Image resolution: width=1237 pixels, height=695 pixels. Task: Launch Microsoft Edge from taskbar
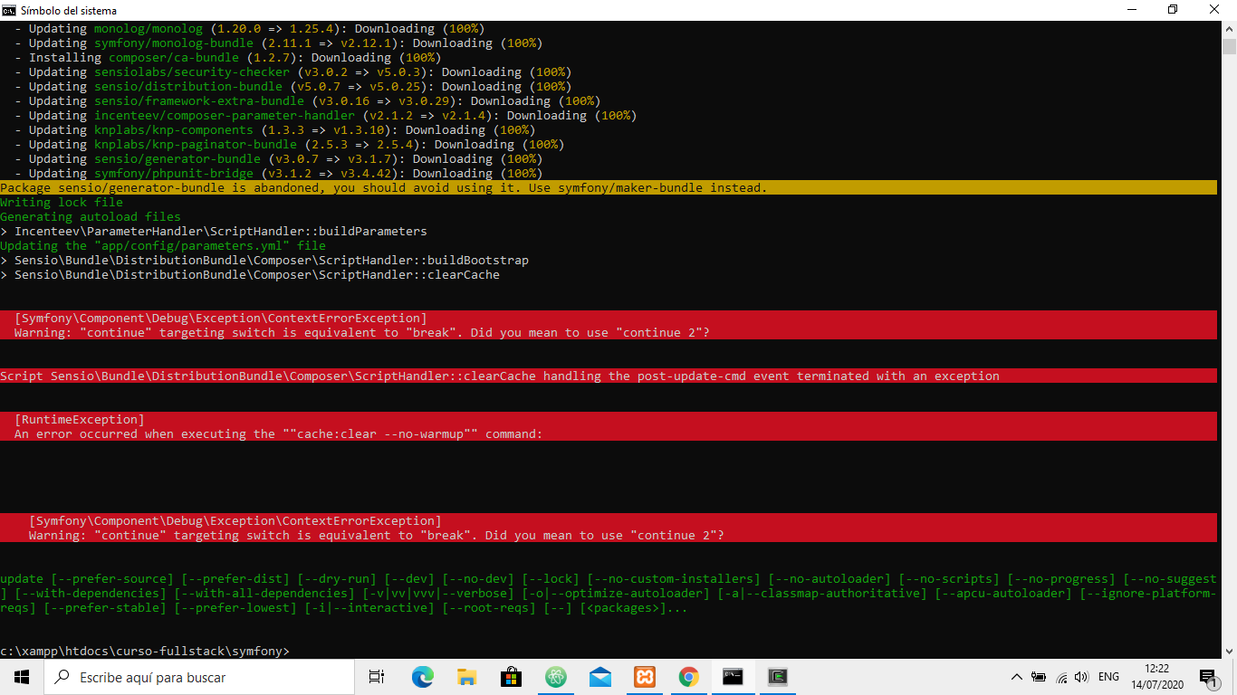coord(423,677)
